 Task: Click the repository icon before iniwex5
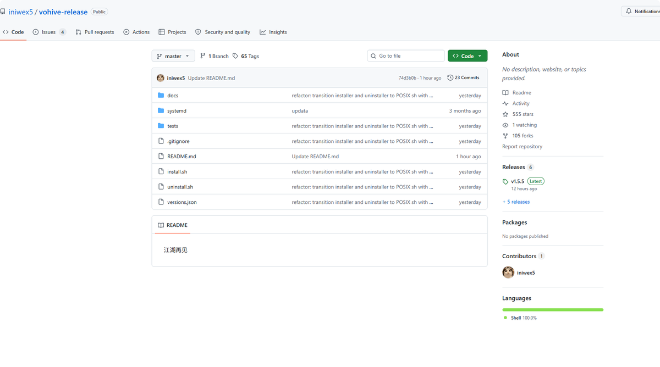(3, 12)
